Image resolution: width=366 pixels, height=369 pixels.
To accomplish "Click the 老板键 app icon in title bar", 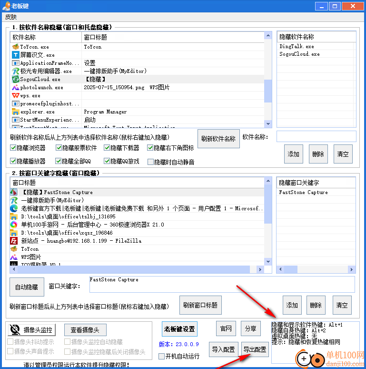I will pos(6,6).
